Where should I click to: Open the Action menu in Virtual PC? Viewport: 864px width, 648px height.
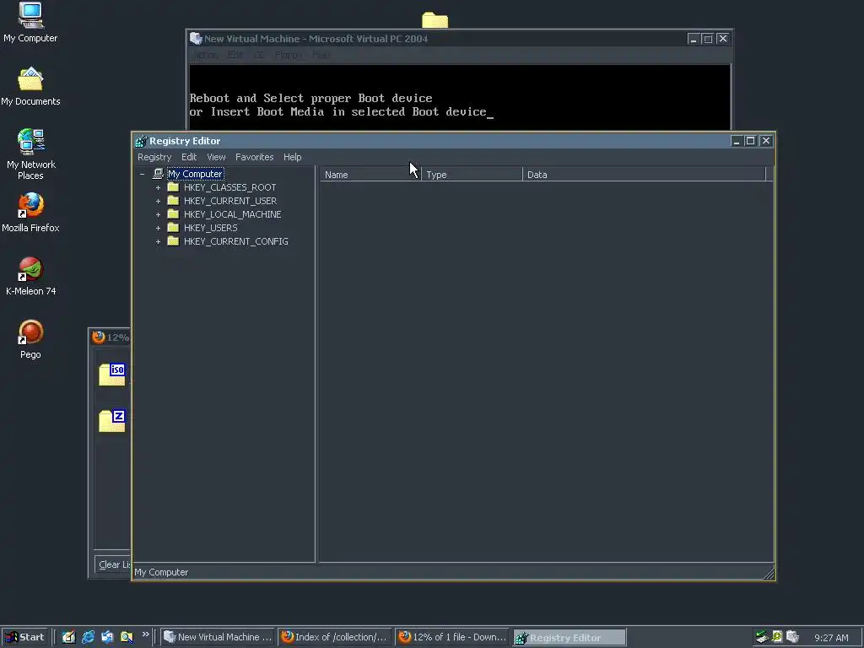coord(207,55)
